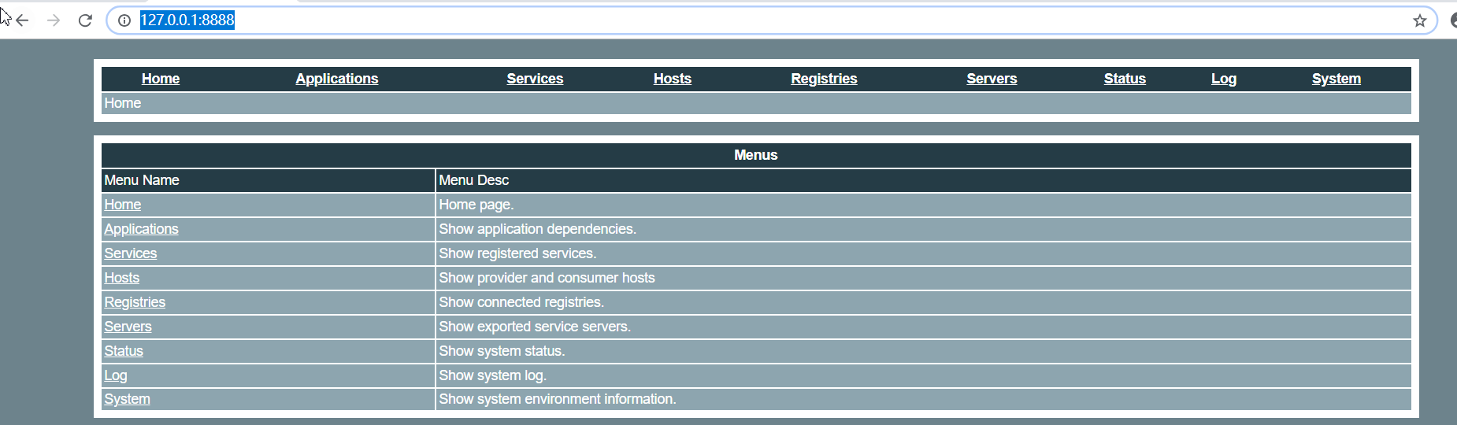Open Applications in top navigation bar

pos(337,79)
